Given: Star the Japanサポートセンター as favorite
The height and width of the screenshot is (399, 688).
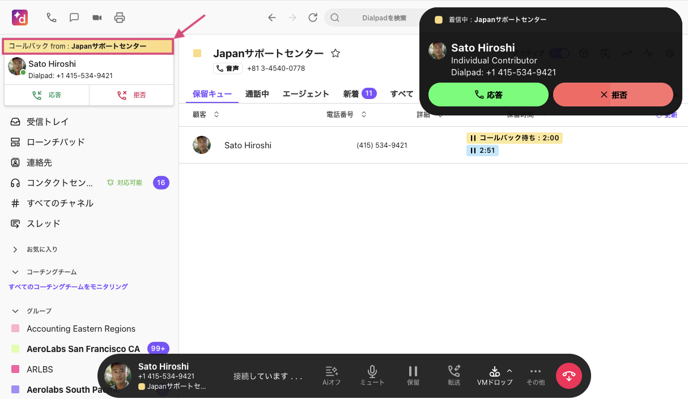Looking at the screenshot, I should tap(335, 54).
